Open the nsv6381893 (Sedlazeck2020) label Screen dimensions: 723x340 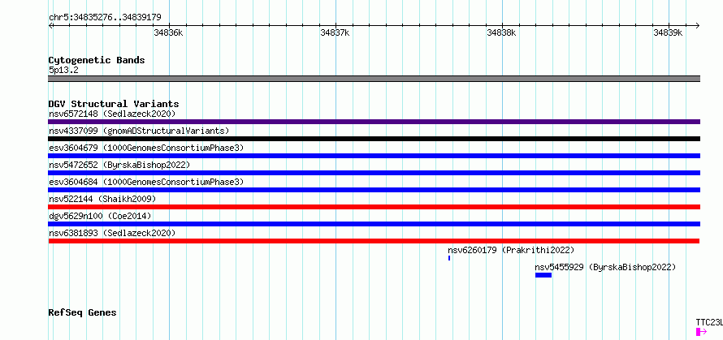[112, 233]
